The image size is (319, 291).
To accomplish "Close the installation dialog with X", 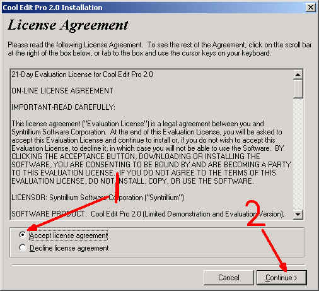I will pos(311,8).
